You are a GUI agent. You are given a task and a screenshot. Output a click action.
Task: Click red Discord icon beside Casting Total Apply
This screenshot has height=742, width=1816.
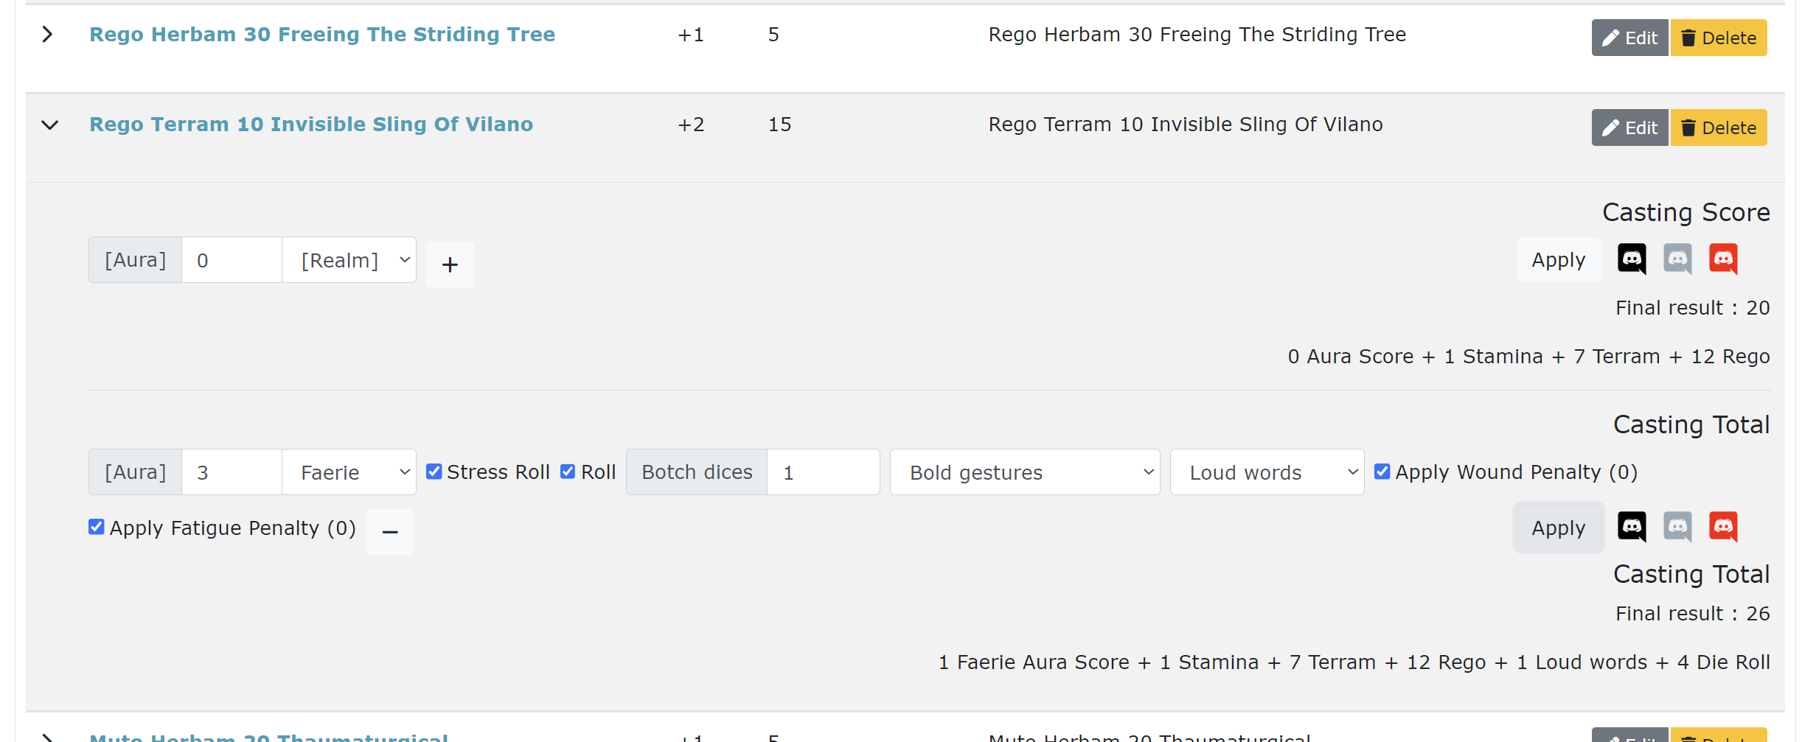1723,526
